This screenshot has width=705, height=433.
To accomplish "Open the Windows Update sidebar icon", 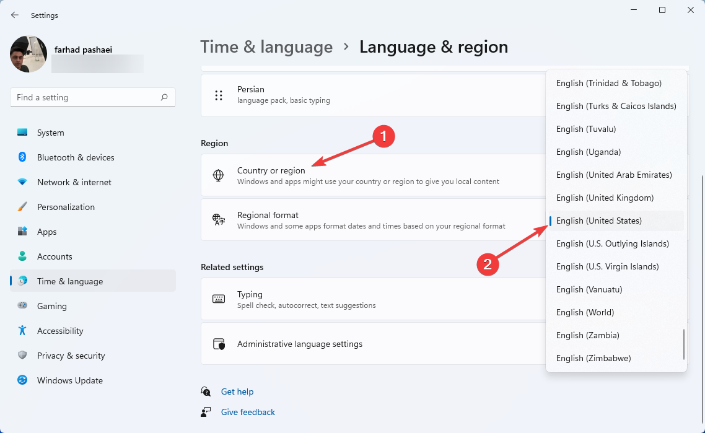I will pyautogui.click(x=22, y=380).
